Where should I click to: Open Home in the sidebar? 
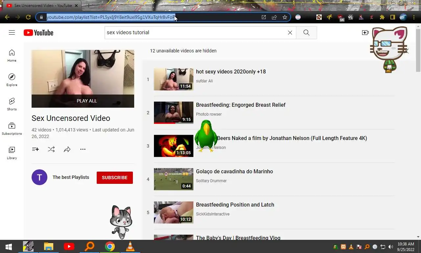12,56
